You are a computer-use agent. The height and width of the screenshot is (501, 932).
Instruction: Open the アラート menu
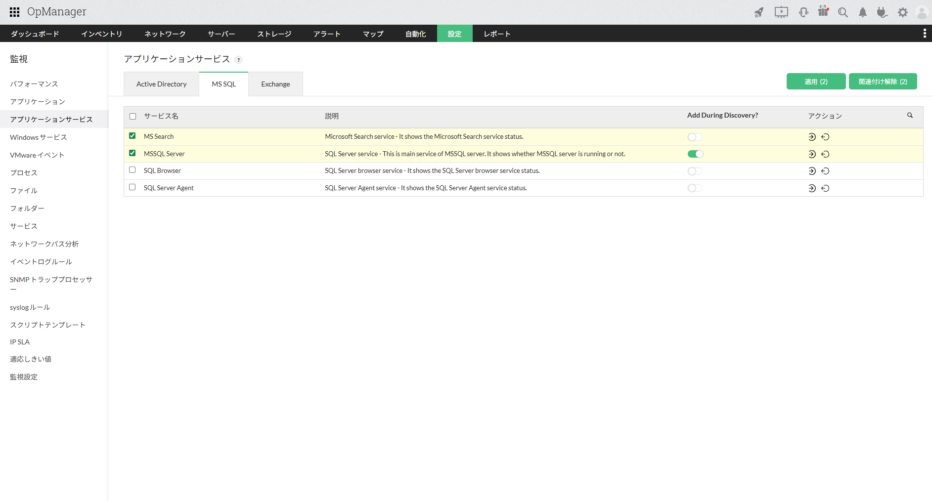327,34
